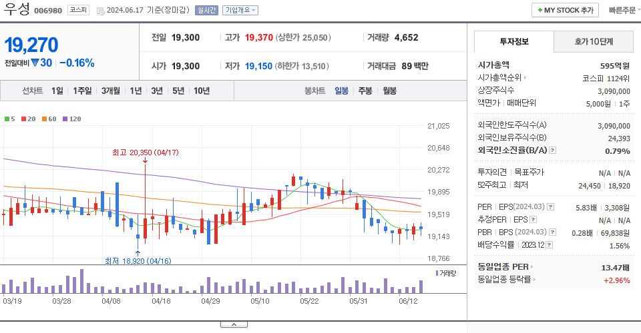Click the 05/22 date on chart axis
This screenshot has width=641, height=333.
pyautogui.click(x=309, y=301)
